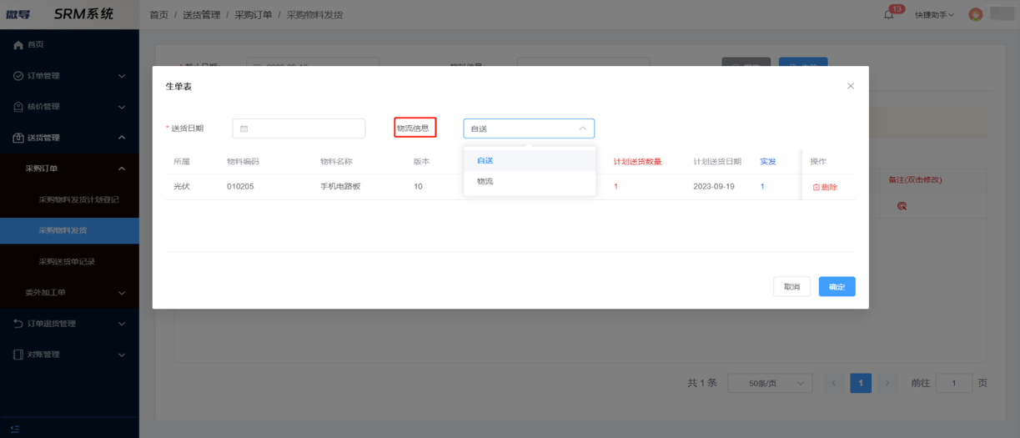Click the notification bell icon

coord(888,15)
